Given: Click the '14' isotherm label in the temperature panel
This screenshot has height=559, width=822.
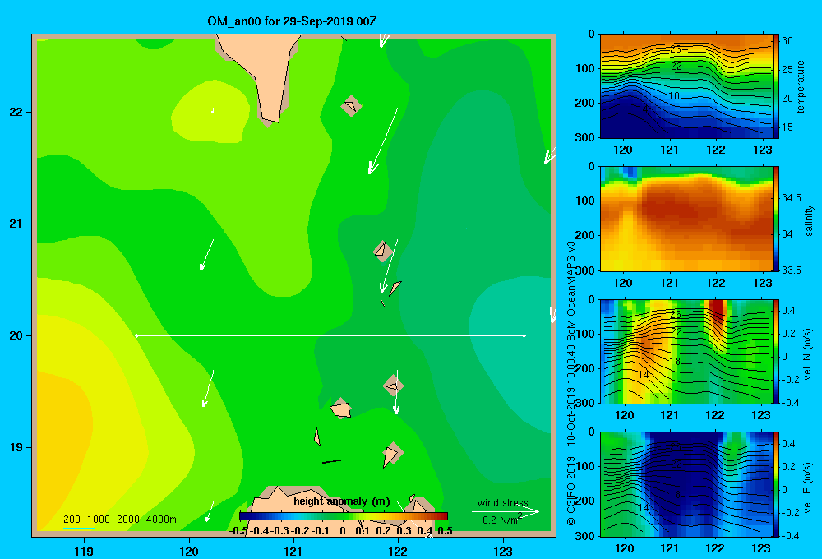Looking at the screenshot, I should [x=643, y=109].
